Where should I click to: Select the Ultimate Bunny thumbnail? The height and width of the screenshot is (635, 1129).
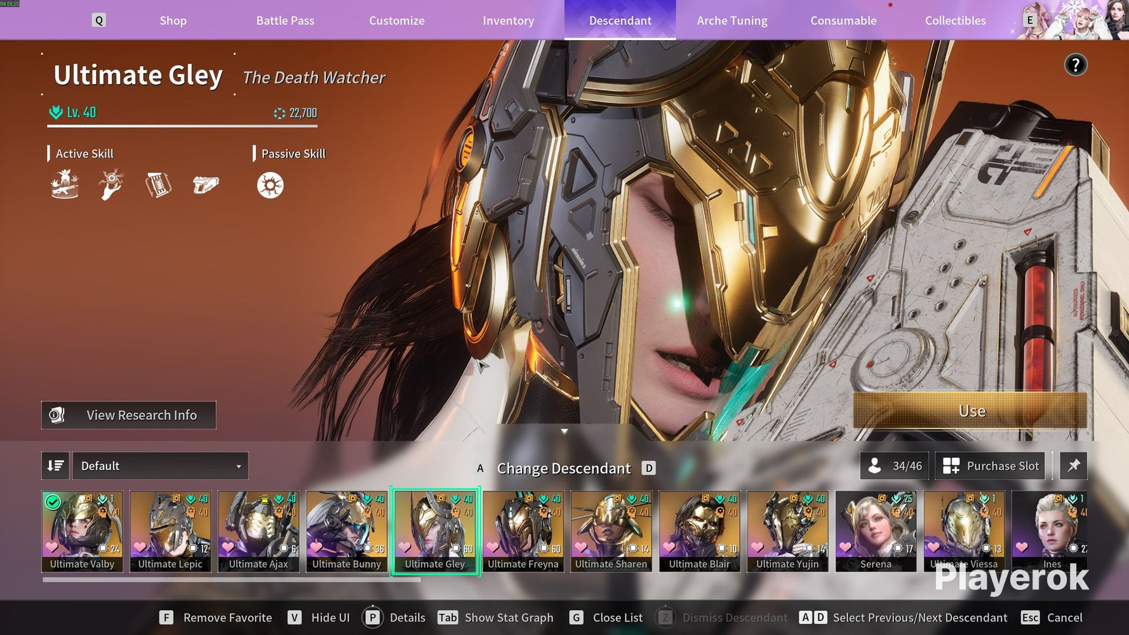tap(347, 531)
